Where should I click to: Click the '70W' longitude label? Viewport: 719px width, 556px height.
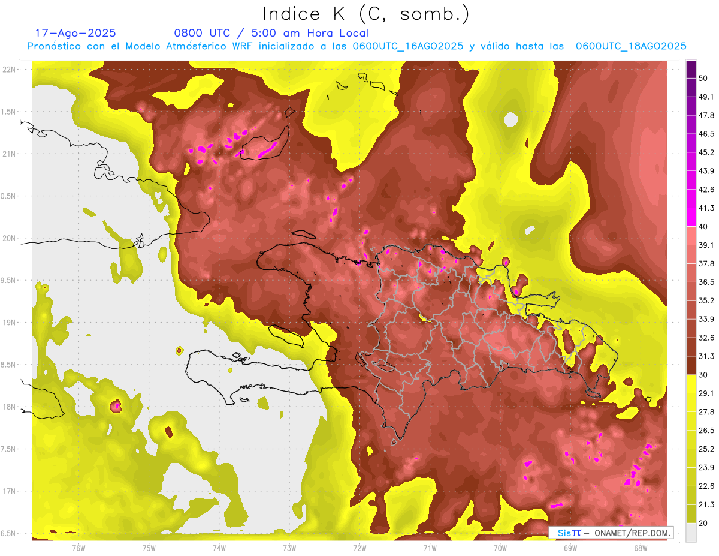tap(500, 548)
